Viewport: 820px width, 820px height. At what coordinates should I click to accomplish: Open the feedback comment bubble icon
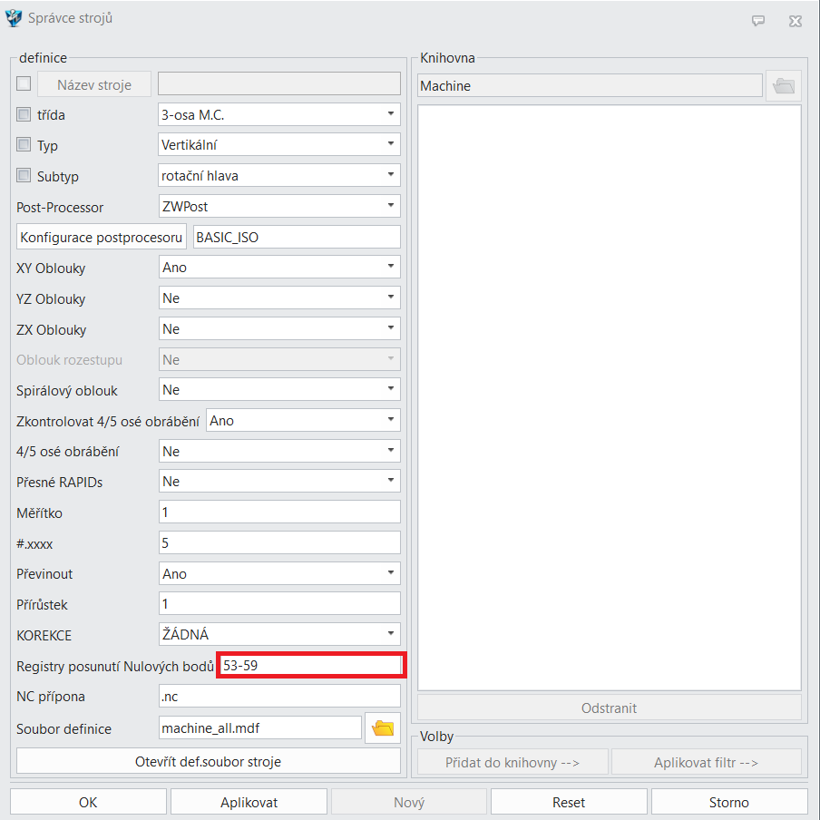coord(758,20)
